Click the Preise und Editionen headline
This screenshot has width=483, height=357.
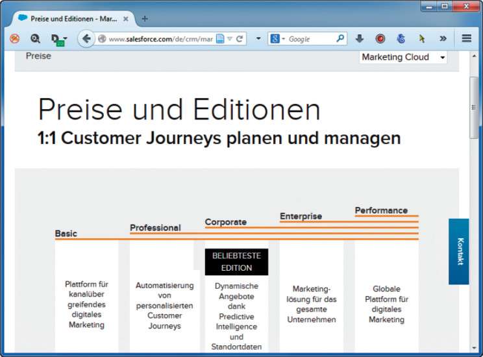pyautogui.click(x=179, y=109)
